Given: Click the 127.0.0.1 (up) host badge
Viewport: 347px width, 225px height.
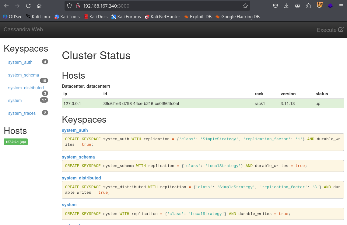Looking at the screenshot, I should tap(16, 142).
